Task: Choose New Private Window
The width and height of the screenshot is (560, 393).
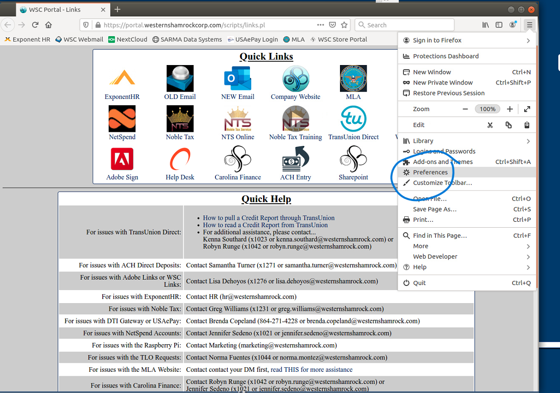Action: pyautogui.click(x=467, y=83)
